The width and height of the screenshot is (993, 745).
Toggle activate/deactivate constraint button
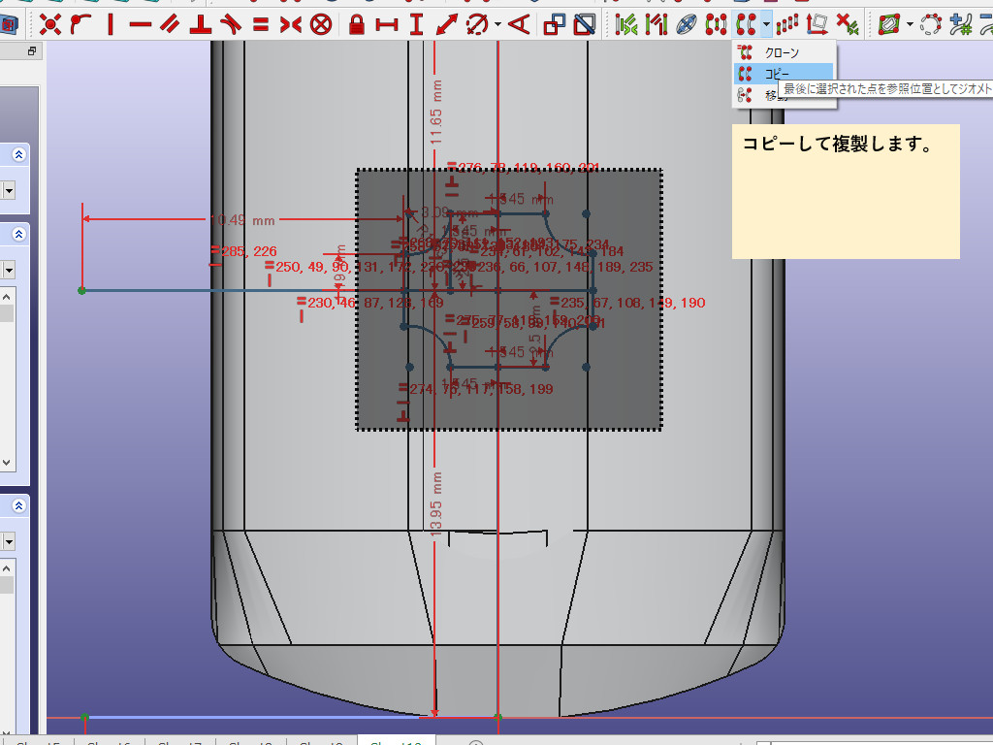point(585,24)
